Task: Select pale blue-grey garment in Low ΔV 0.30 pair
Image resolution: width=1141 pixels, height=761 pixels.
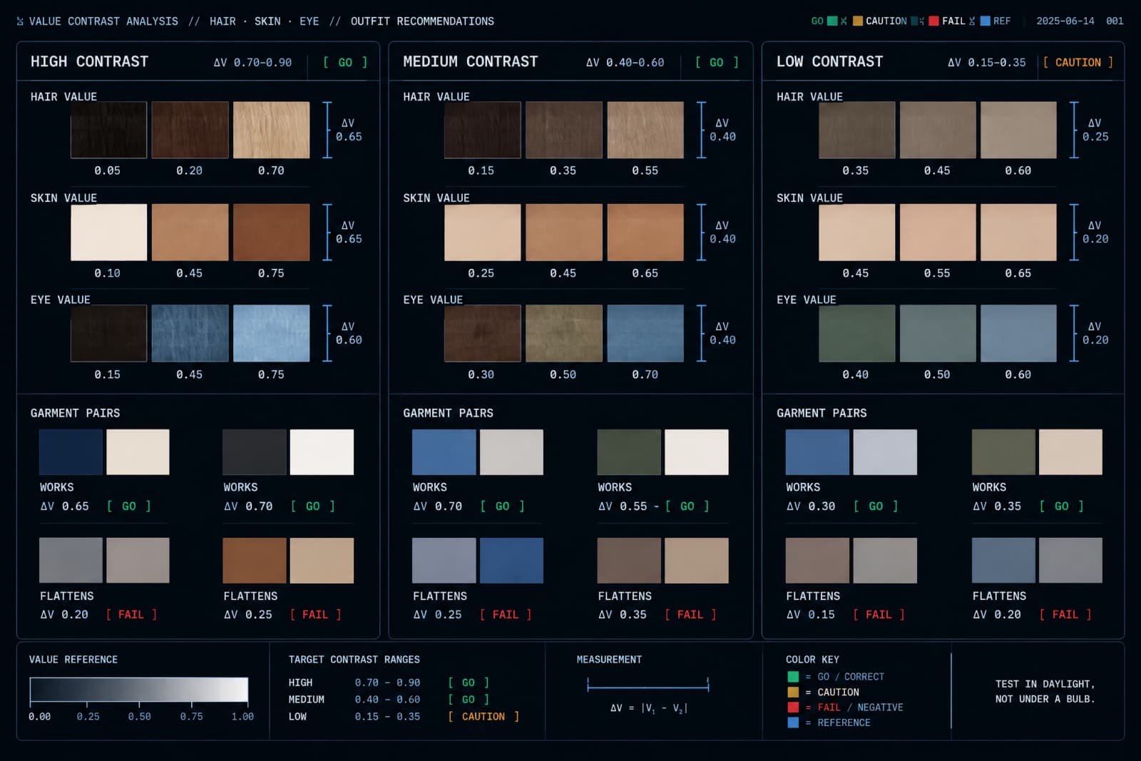Action: tap(885, 452)
